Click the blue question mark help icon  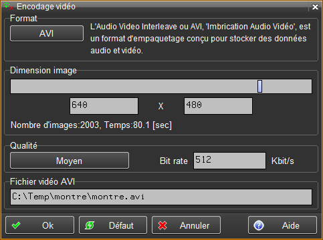[259, 225]
